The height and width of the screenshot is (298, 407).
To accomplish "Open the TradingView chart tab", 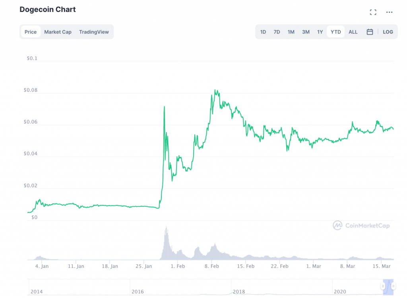I will pos(94,32).
